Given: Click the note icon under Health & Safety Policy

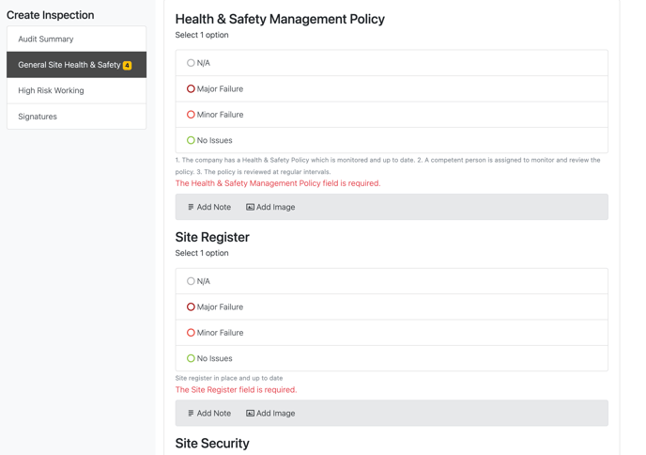Looking at the screenshot, I should (191, 207).
